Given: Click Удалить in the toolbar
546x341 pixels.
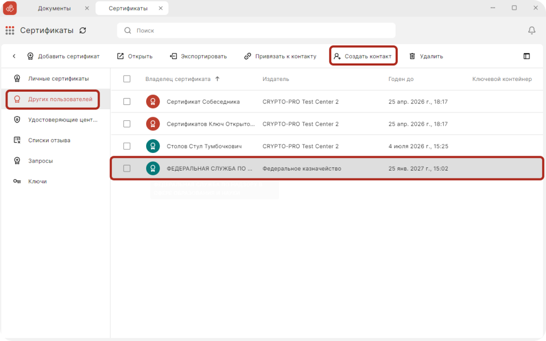Looking at the screenshot, I should click(x=426, y=56).
